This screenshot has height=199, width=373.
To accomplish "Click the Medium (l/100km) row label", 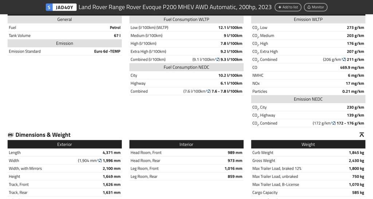I will pyautogui.click(x=146, y=35).
